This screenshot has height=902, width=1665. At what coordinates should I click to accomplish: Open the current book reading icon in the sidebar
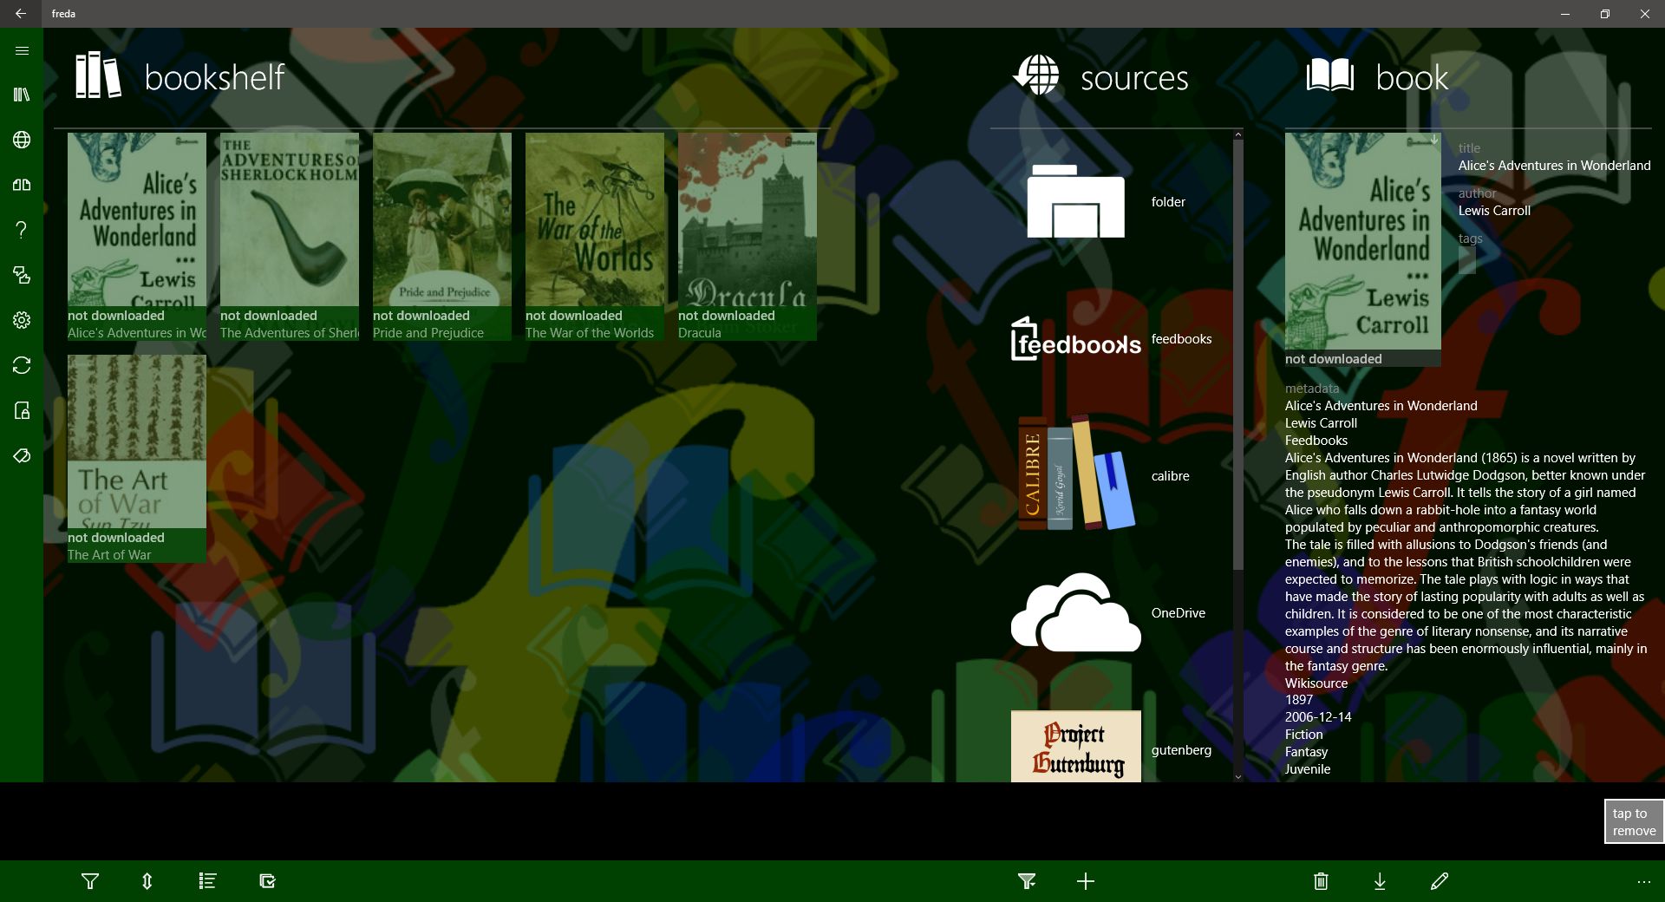pyautogui.click(x=22, y=185)
